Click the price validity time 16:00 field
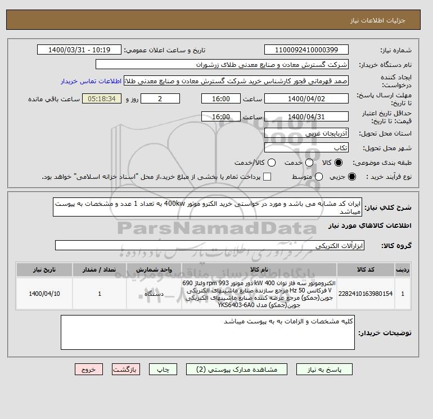433x419 pixels. [x=221, y=116]
